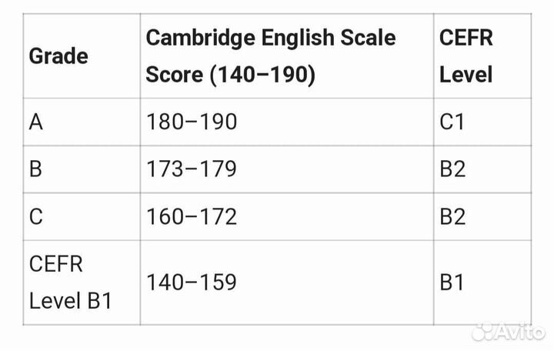
Task: Select the 173–179 score cell
Action: [192, 169]
